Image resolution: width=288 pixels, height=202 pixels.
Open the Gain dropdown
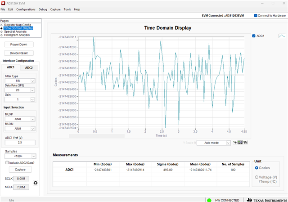(20, 99)
